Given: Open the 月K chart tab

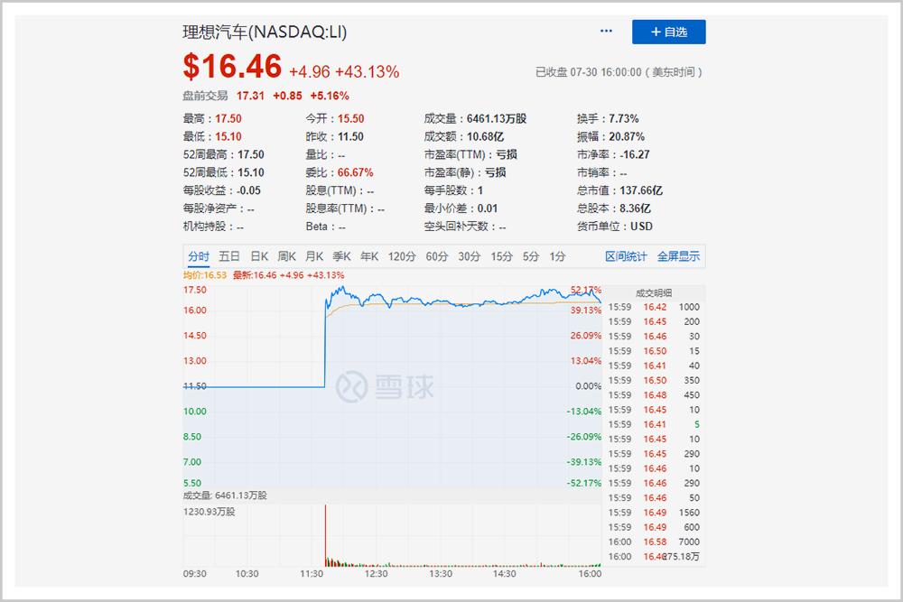Looking at the screenshot, I should tap(314, 256).
